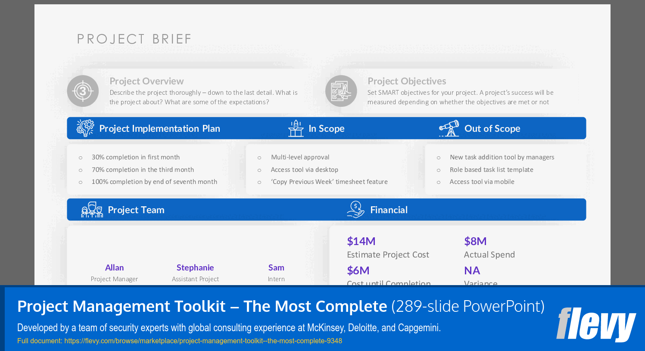
Task: Click the $8M actual spend value
Action: (x=475, y=241)
